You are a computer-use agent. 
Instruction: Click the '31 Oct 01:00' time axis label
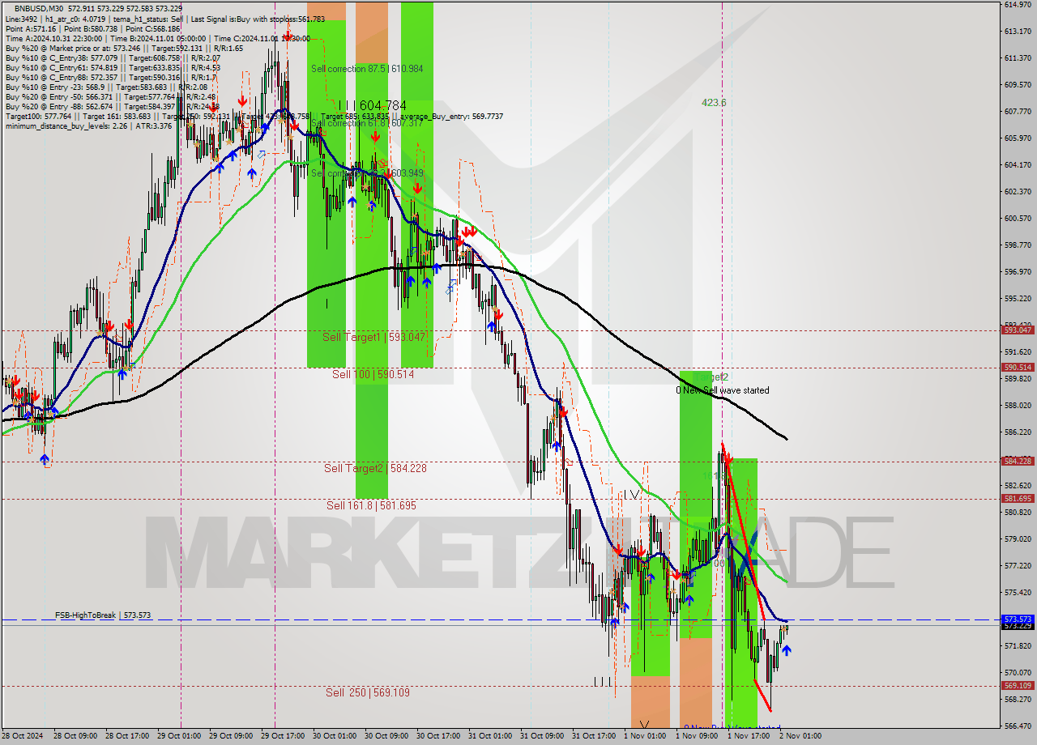pyautogui.click(x=489, y=736)
